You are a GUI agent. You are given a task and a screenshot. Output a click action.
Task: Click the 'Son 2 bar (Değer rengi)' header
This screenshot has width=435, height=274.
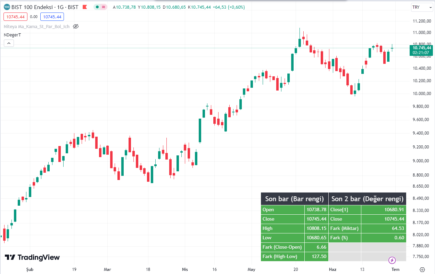coord(367,199)
